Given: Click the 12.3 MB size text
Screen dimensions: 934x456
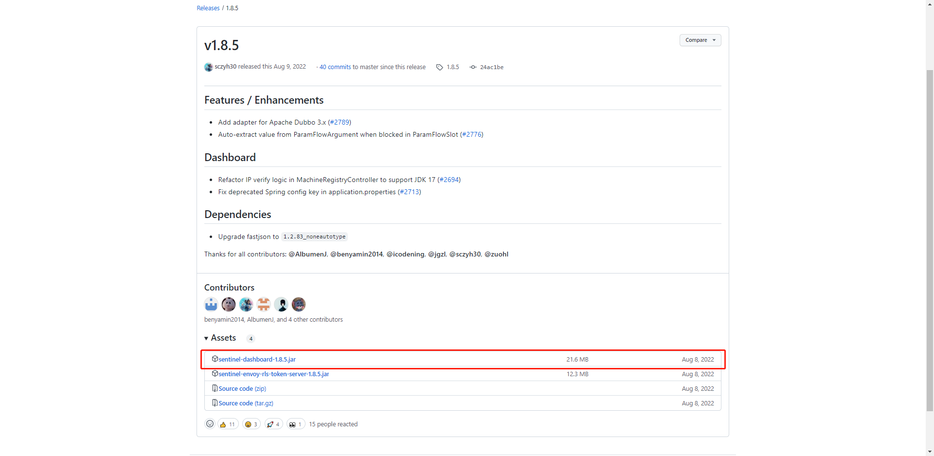Looking at the screenshot, I should [x=577, y=374].
